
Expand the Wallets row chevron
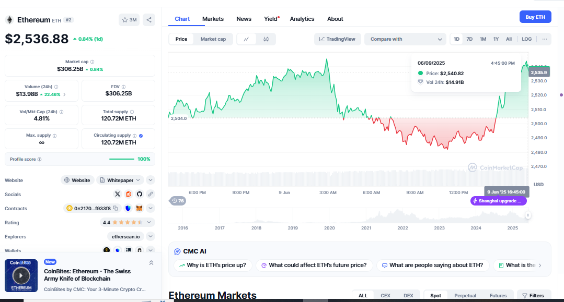(151, 250)
